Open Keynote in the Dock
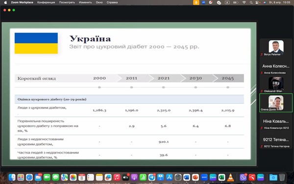Viewport: 294px width, 184px height. coord(160,177)
